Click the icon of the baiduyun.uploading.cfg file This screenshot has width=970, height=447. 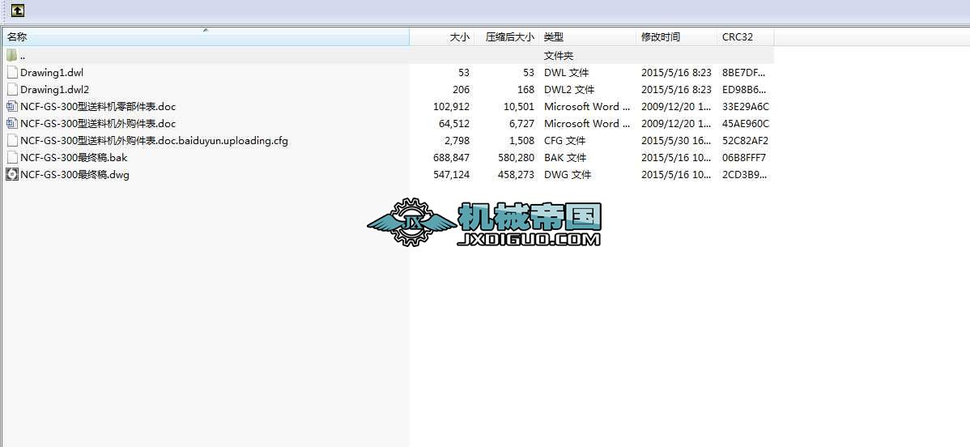click(x=12, y=141)
